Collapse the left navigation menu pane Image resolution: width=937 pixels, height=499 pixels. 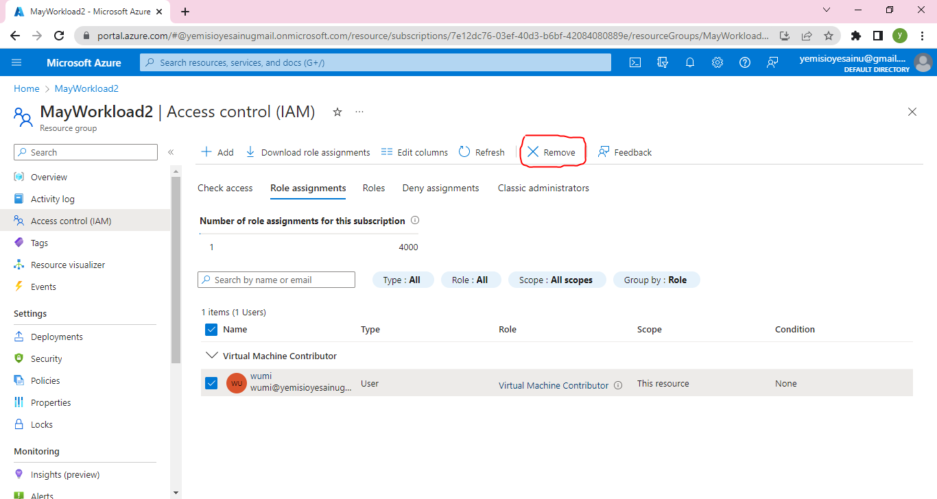171,152
